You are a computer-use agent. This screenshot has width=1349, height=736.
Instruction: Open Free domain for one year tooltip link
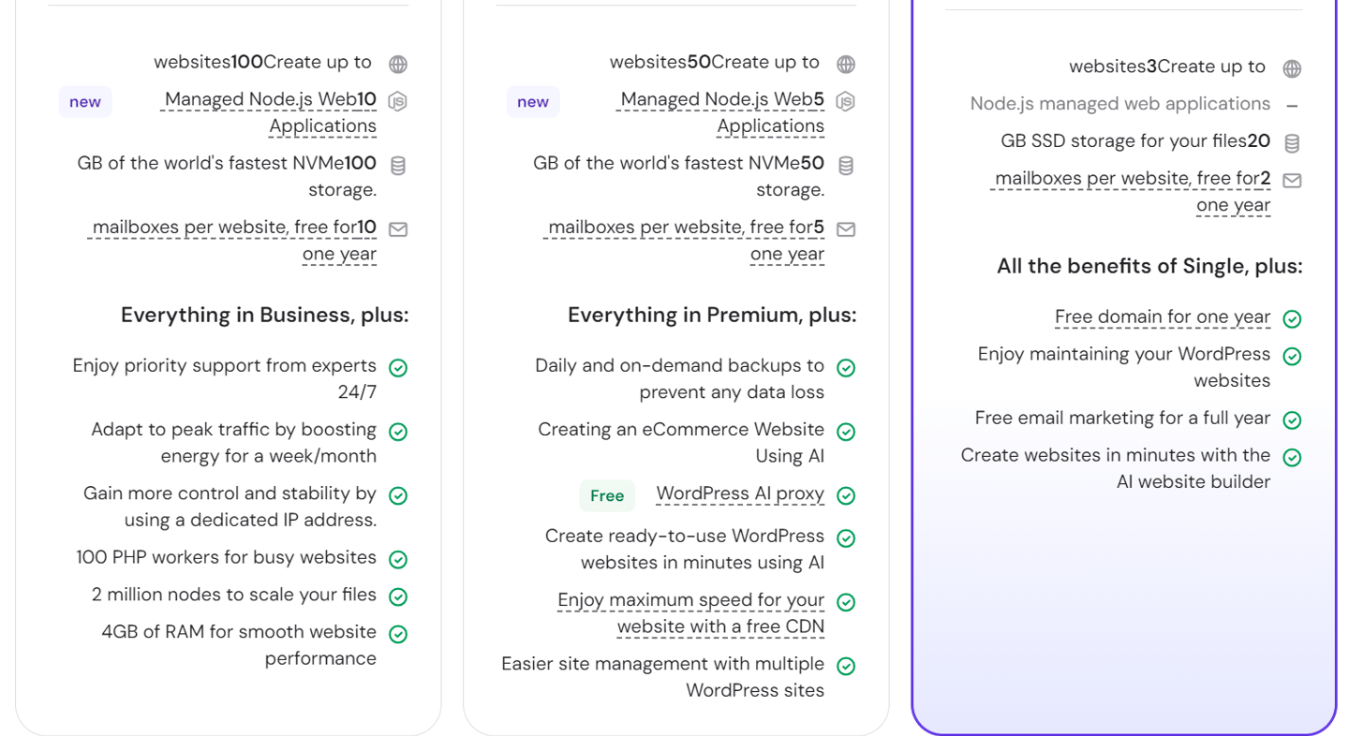[x=1163, y=317]
